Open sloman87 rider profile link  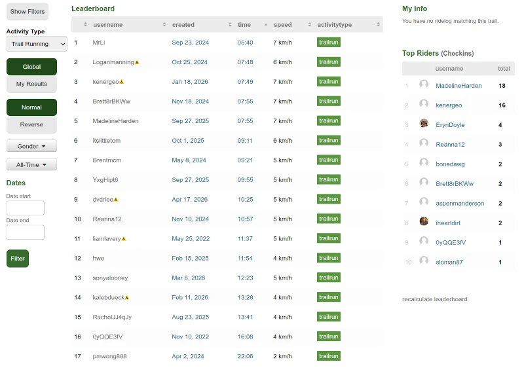[x=449, y=263]
